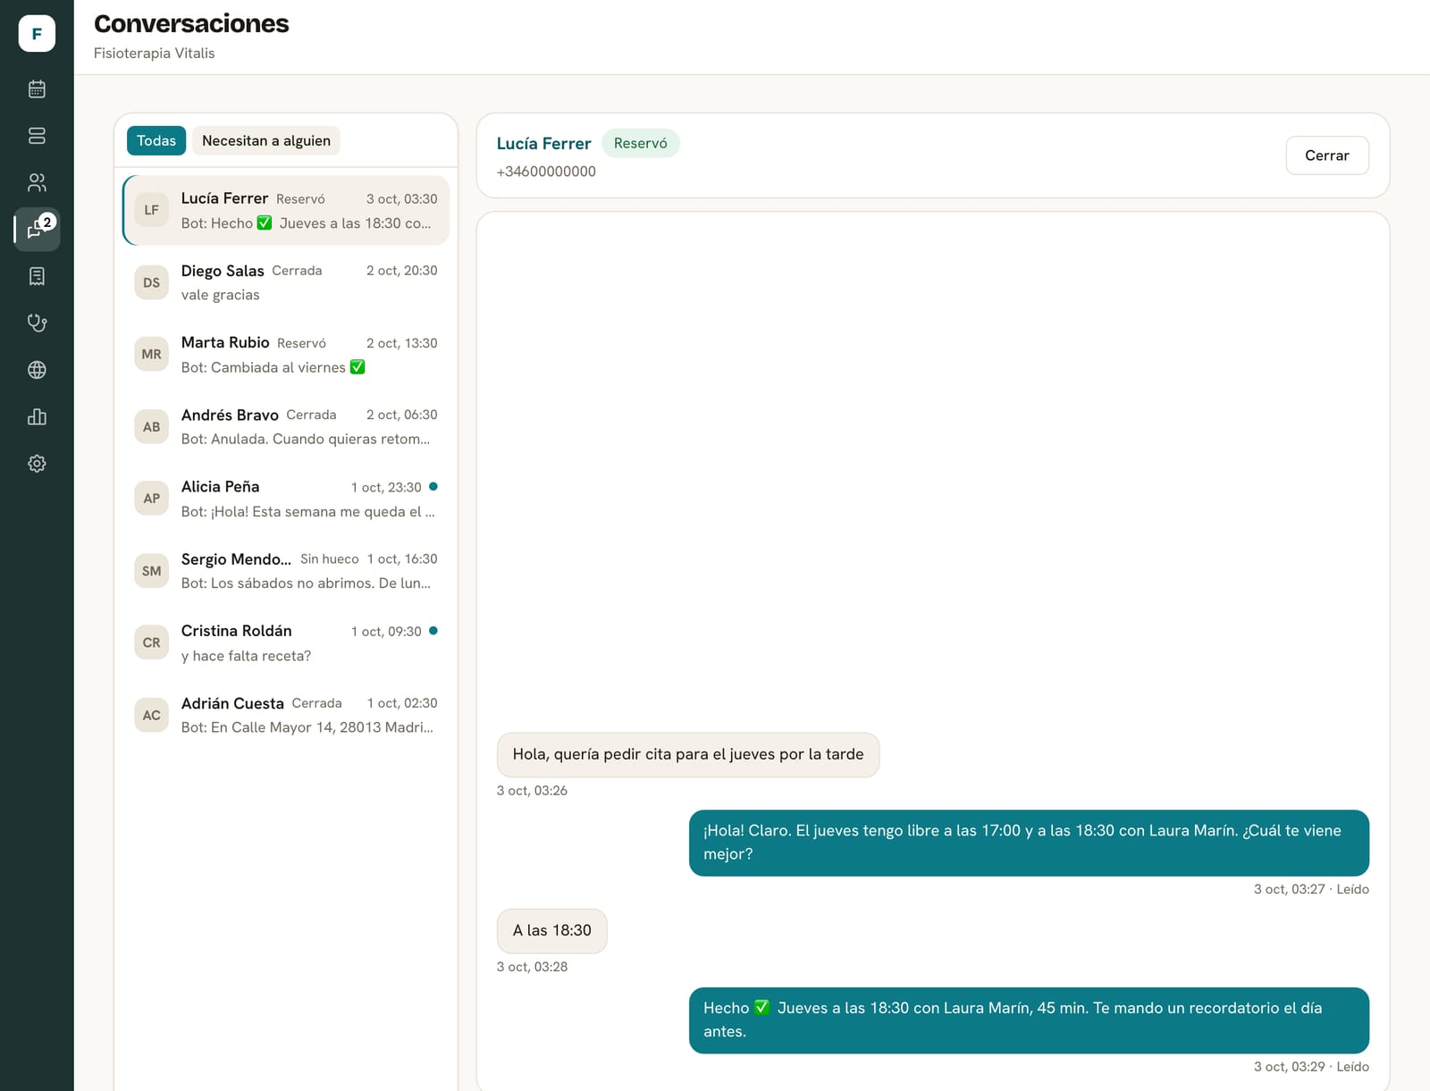Click bot reply starting 'Hecho'

click(x=1029, y=1020)
